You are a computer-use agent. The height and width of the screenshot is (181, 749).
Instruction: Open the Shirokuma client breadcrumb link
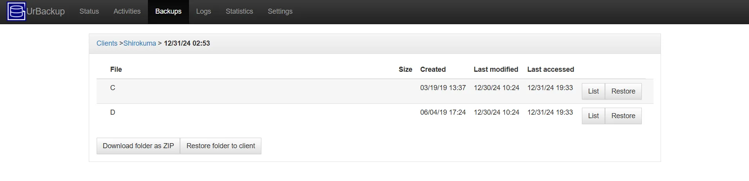click(140, 43)
